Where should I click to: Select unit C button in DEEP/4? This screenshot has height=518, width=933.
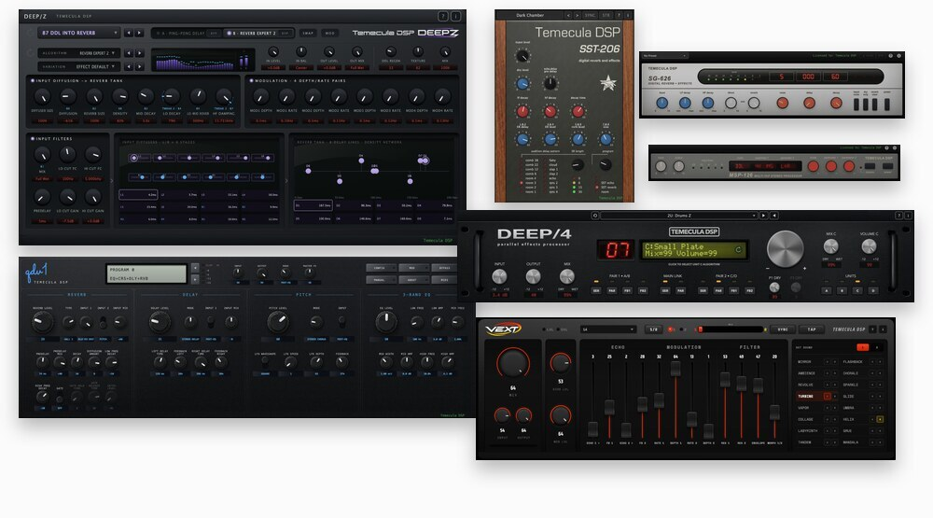[857, 290]
